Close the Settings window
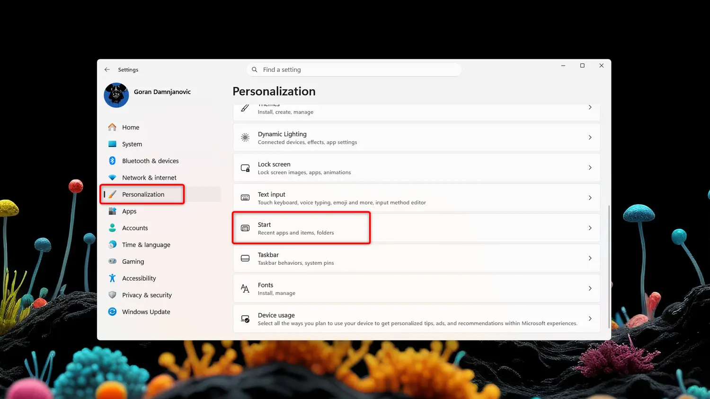Screen dimensions: 710x399 click(601, 66)
